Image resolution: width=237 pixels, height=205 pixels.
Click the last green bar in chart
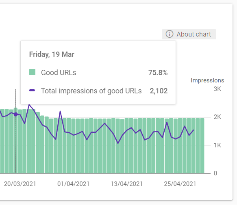point(202,146)
